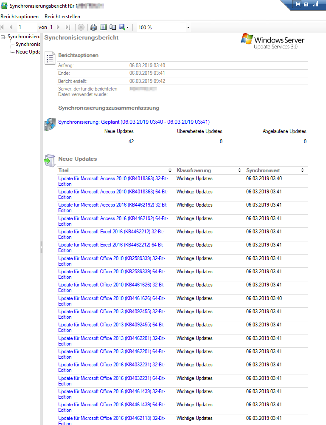Screen dimensions: 326x425
Task: Click the Windows Server Update Services logo
Action: (x=273, y=42)
